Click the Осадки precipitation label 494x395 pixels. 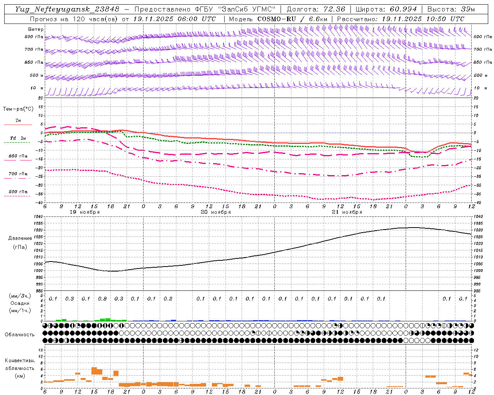tap(20, 303)
